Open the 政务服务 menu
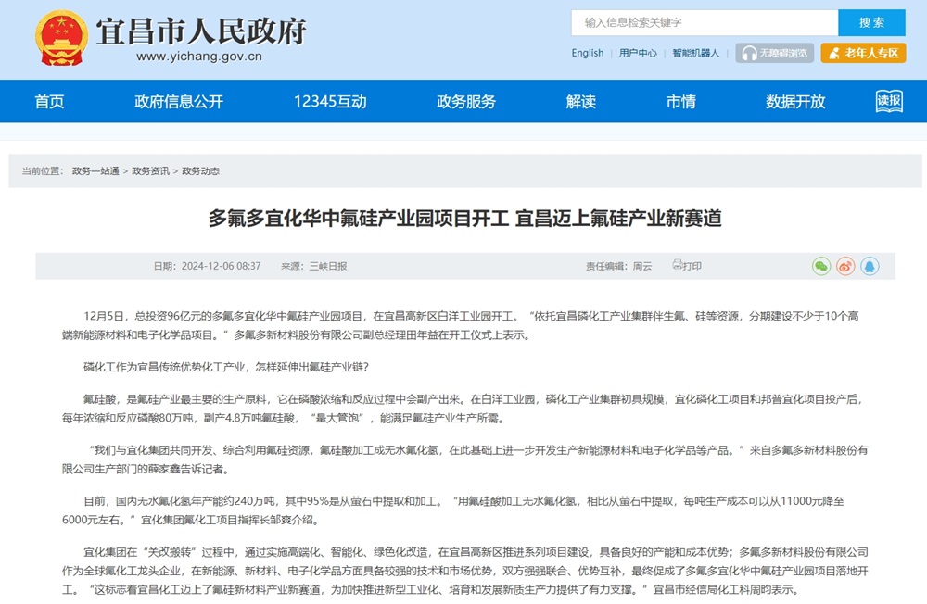927x604 pixels. point(464,102)
